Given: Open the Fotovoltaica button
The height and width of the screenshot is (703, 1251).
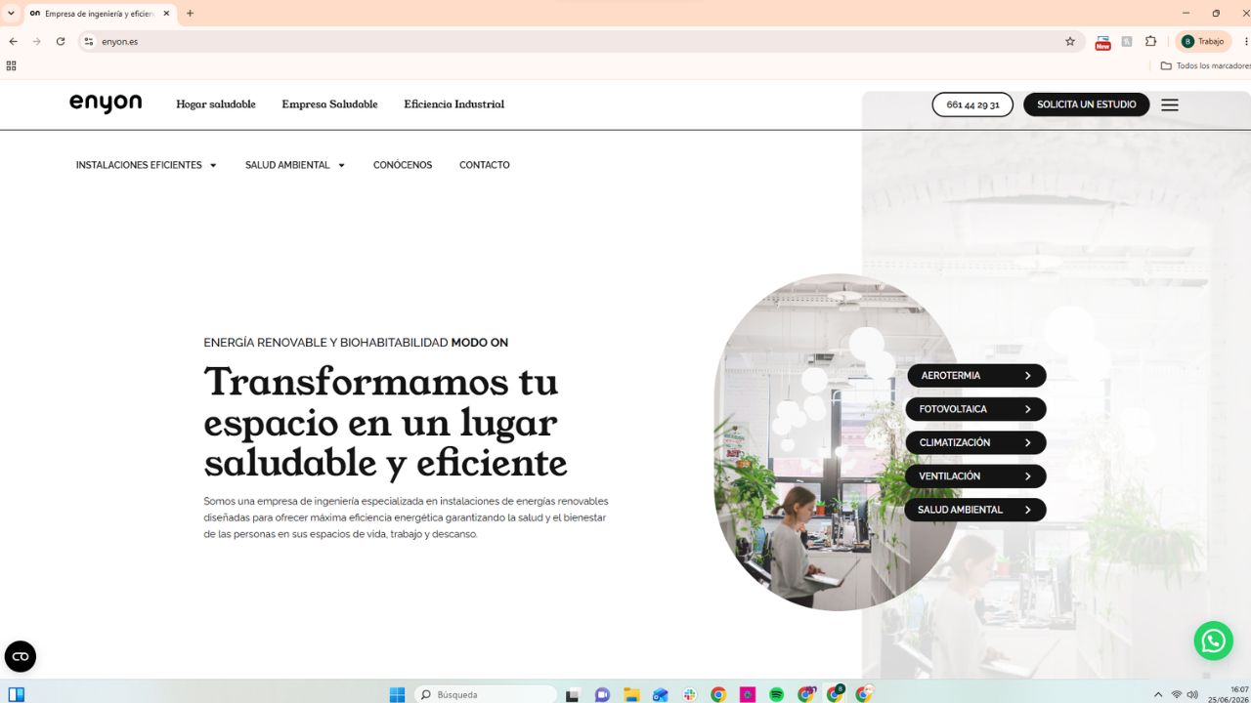Looking at the screenshot, I should [x=976, y=409].
